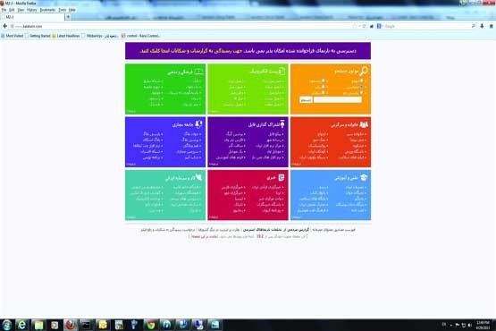
Task: Click the orange panel search text field
Action: [x=338, y=100]
